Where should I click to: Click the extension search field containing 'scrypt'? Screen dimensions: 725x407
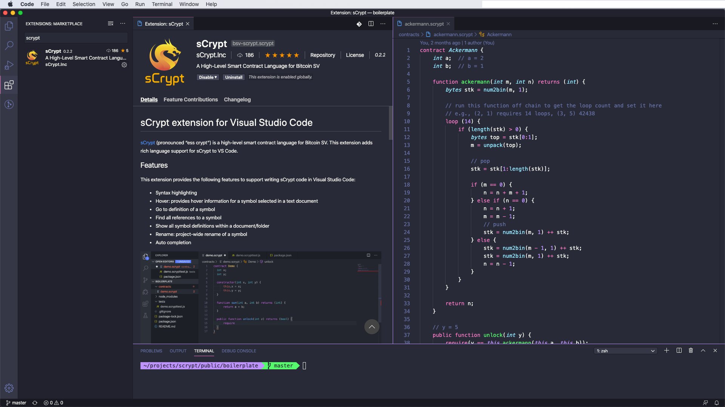click(x=76, y=38)
